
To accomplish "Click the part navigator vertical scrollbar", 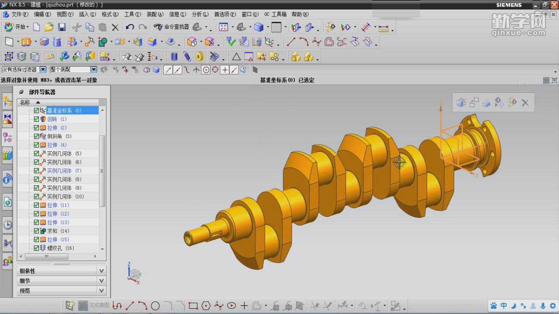I will click(103, 170).
